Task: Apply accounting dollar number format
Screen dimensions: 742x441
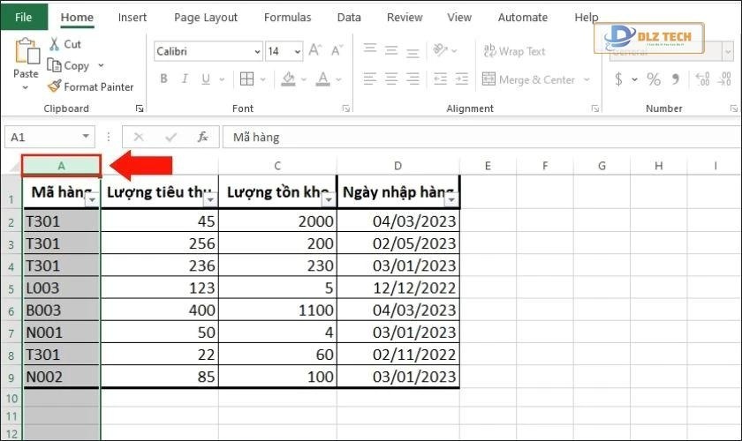Action: (618, 78)
